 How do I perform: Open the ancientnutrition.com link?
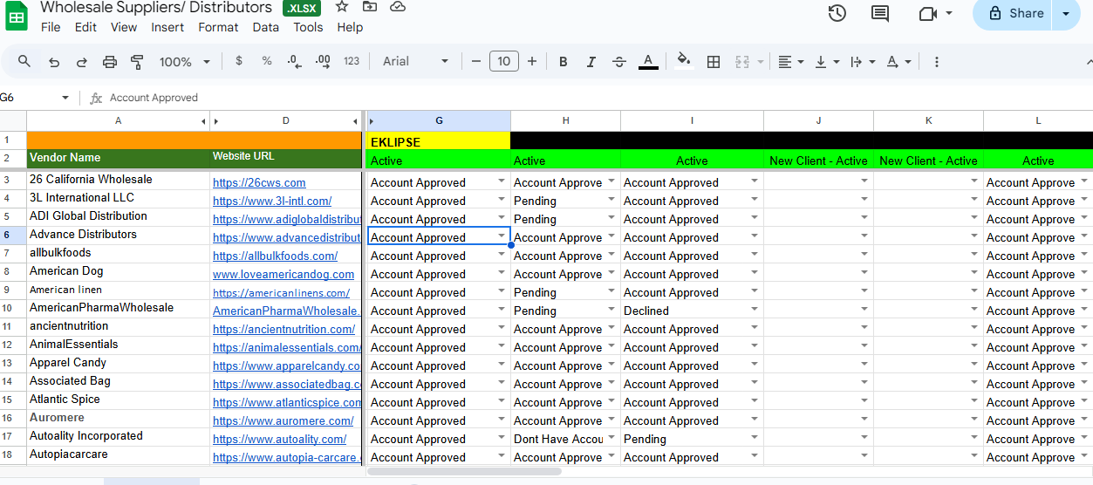point(283,329)
